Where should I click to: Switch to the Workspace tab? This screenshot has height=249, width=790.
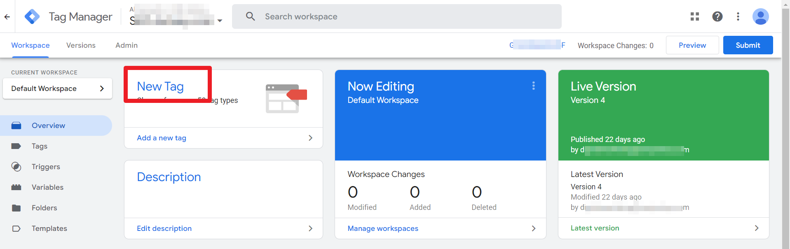click(x=30, y=45)
